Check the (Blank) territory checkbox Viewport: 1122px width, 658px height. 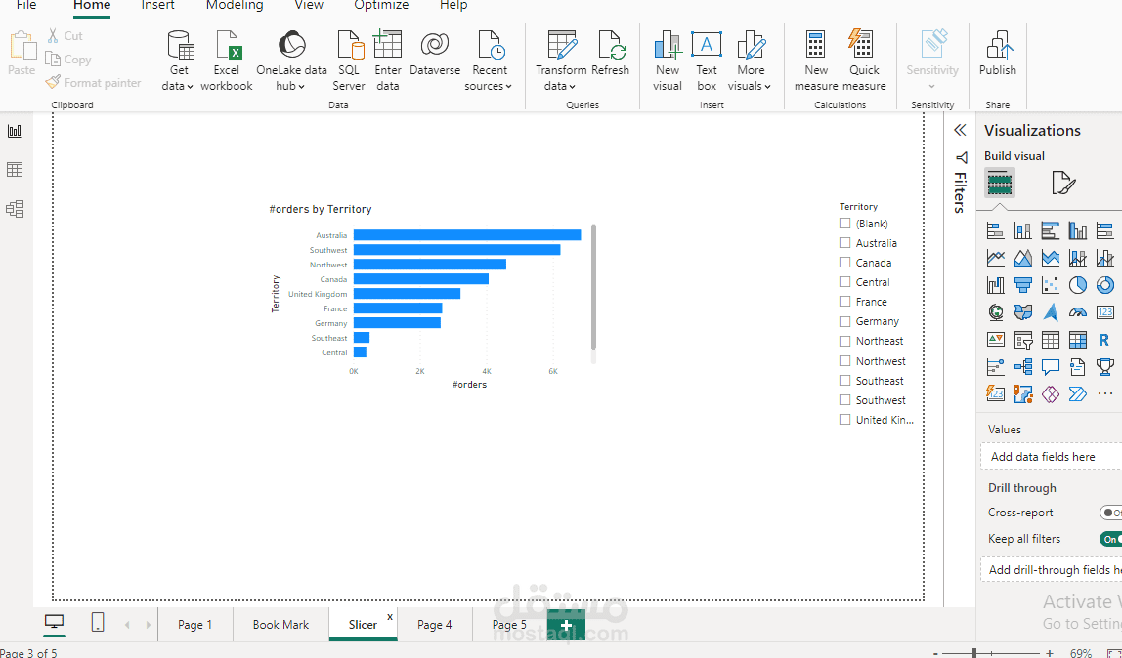point(845,223)
